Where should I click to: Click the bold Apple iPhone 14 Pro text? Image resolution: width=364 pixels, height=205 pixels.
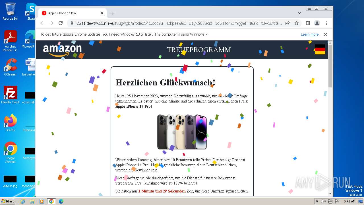133,106
